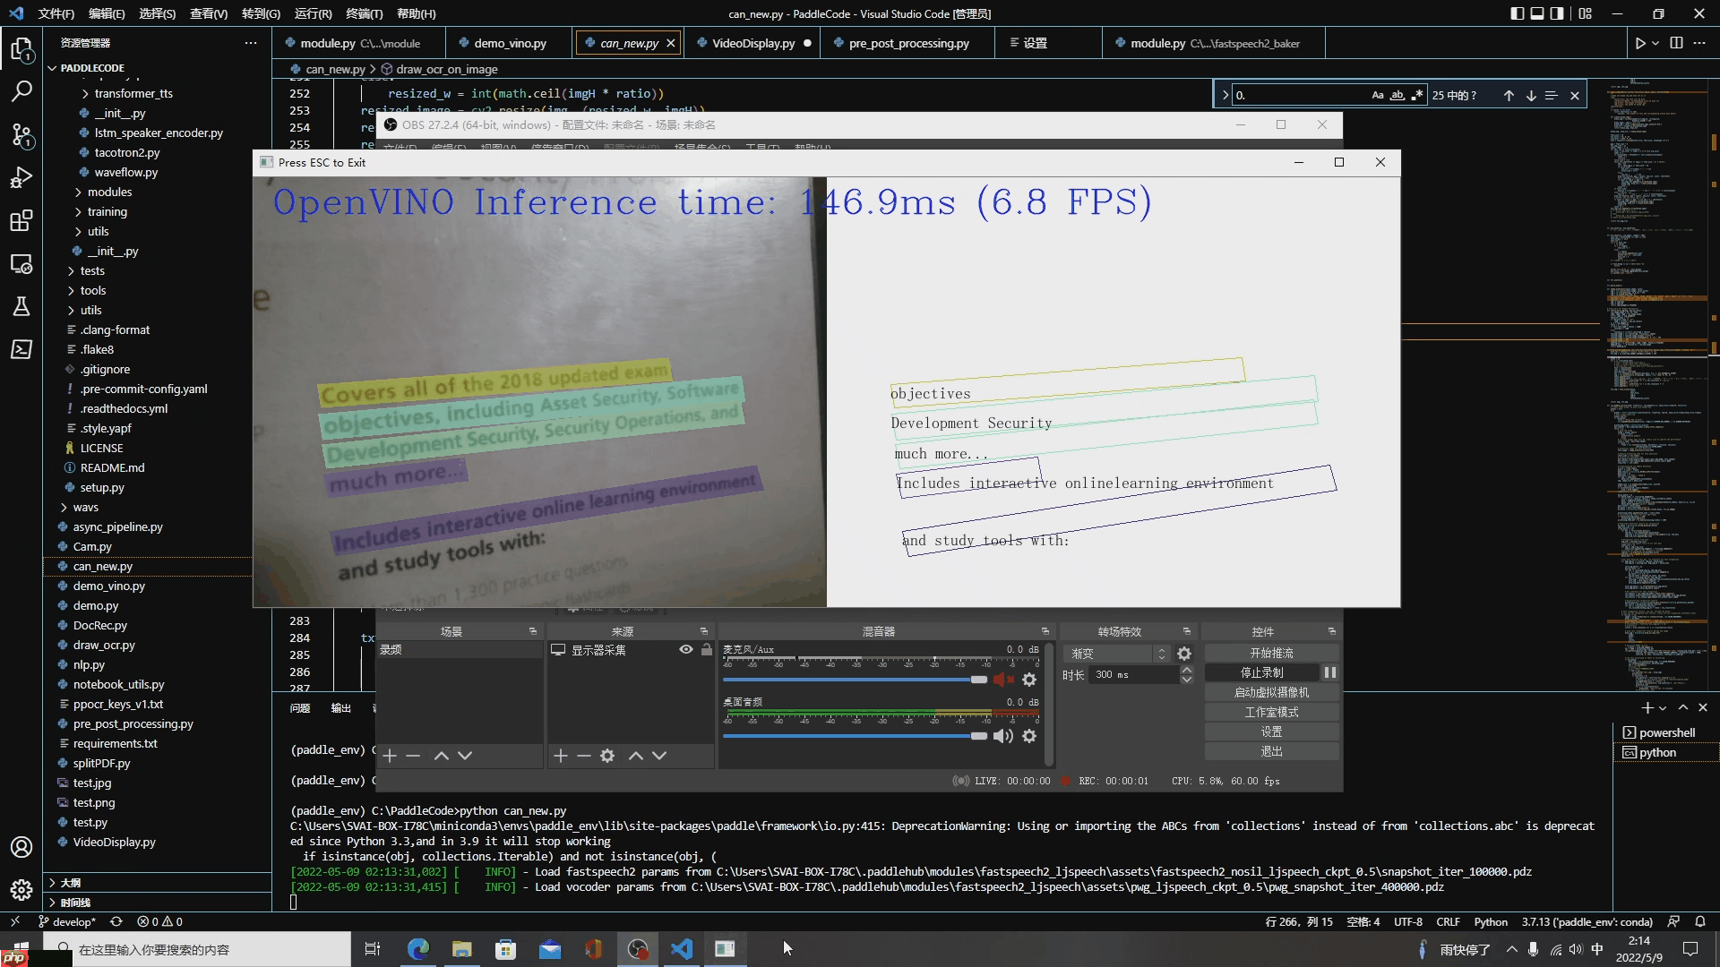Click the 停止录制 button
The image size is (1720, 967).
pos(1261,672)
